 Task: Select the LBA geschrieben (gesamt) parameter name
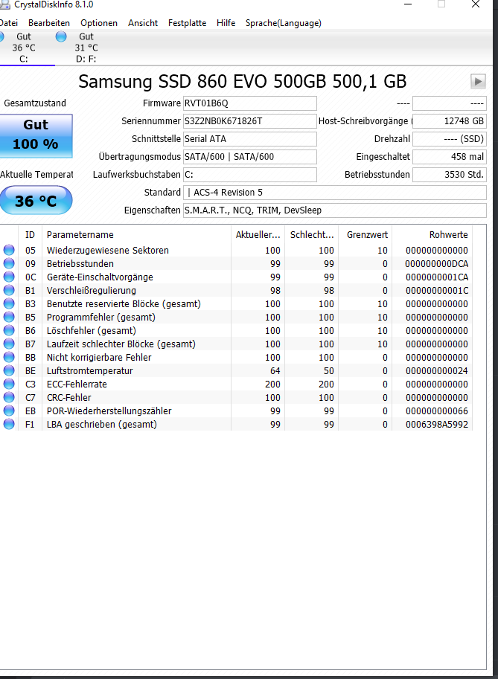(x=102, y=425)
